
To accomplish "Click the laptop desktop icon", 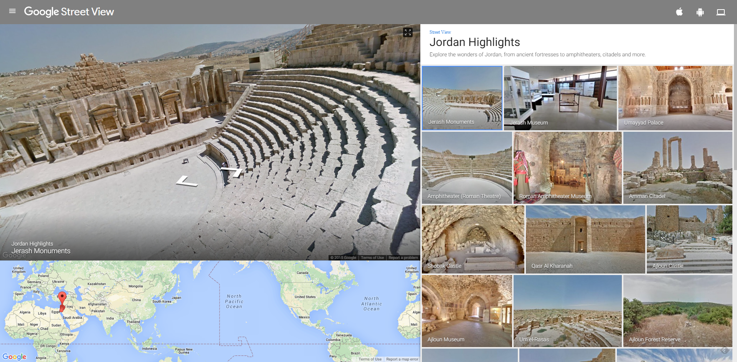I will 720,12.
